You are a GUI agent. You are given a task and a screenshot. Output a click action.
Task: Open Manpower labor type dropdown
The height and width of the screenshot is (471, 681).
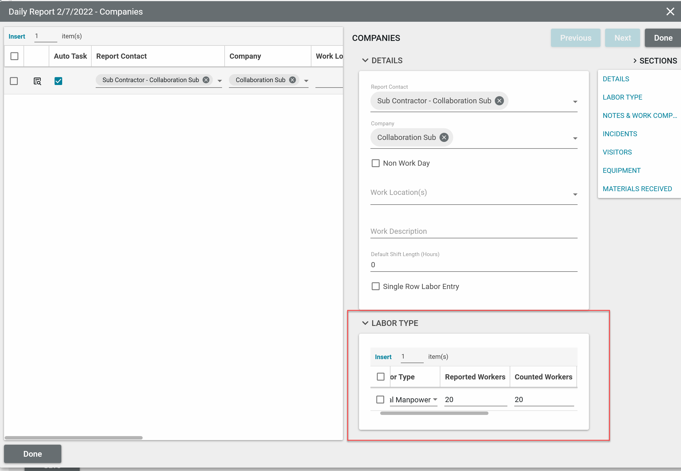pos(435,399)
